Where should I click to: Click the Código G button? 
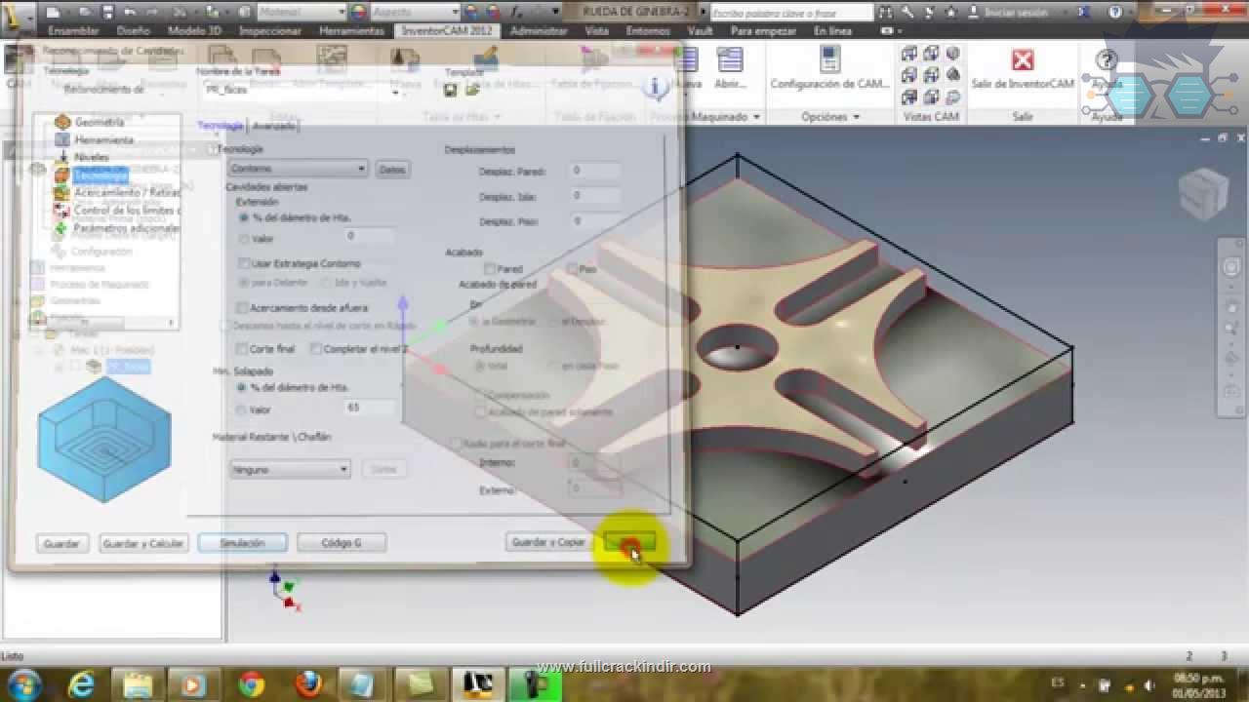[342, 543]
